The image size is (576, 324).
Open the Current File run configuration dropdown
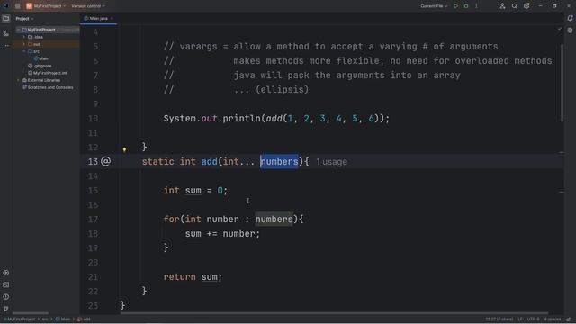[434, 6]
